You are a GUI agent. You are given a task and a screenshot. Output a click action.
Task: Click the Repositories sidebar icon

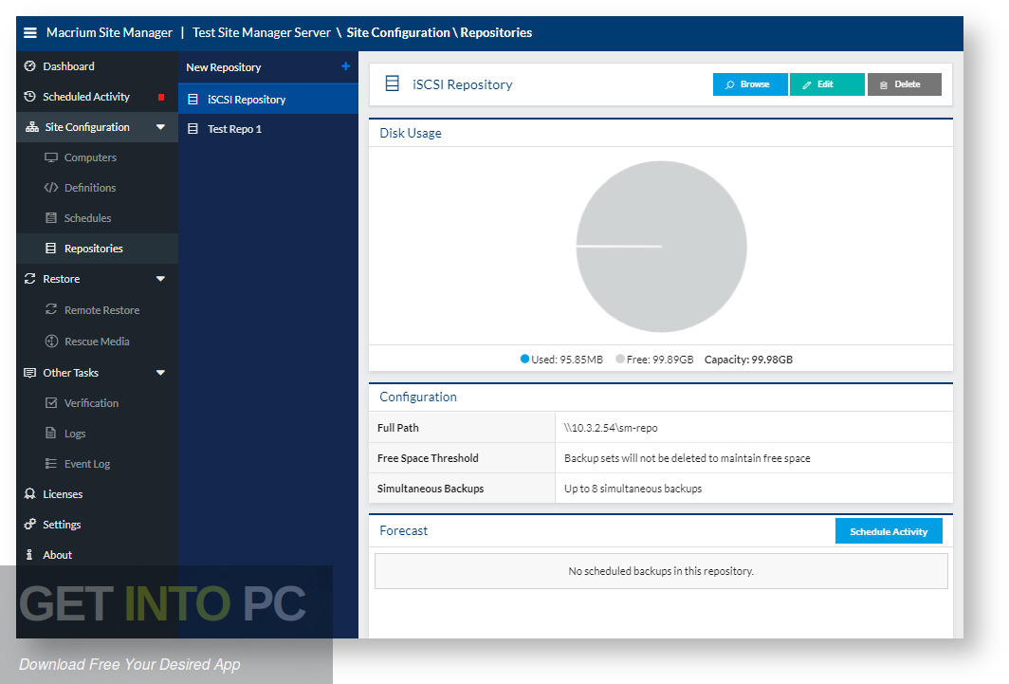(51, 249)
